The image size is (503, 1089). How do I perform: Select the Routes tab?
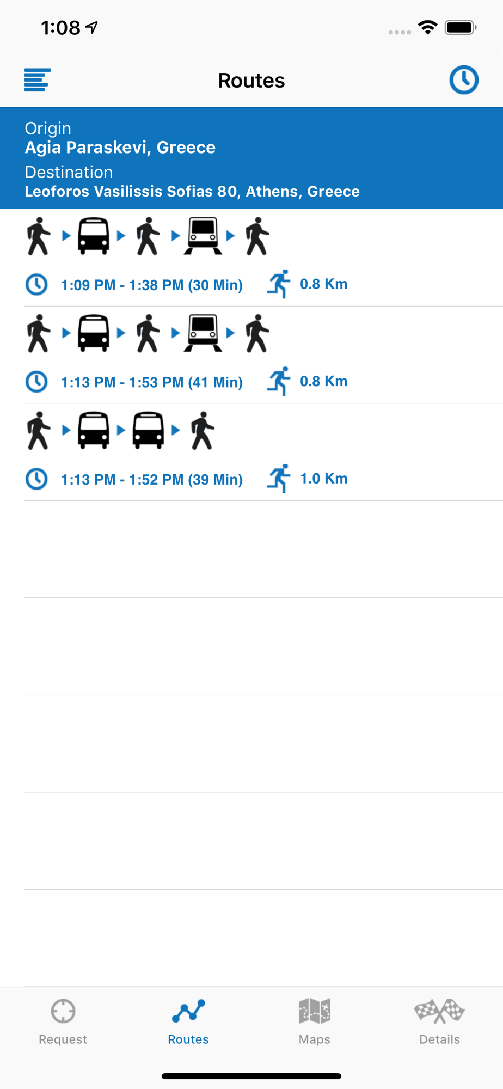(188, 1022)
